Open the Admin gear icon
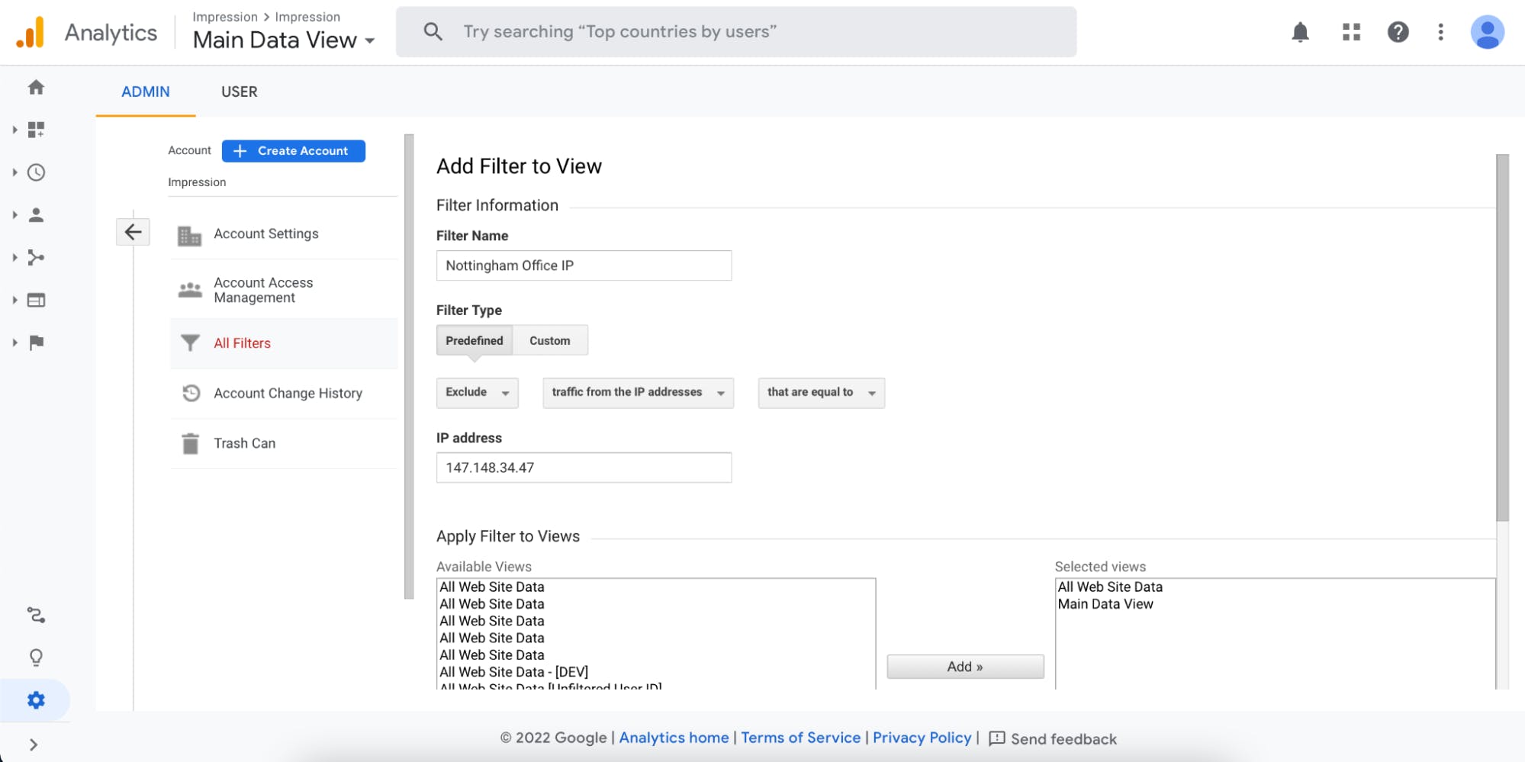The height and width of the screenshot is (762, 1525). click(36, 700)
